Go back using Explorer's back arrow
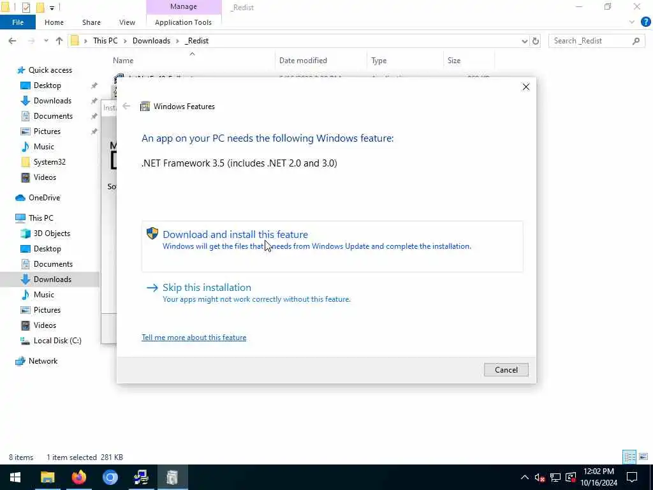Screen dimensions: 653x490 pyautogui.click(x=13, y=41)
